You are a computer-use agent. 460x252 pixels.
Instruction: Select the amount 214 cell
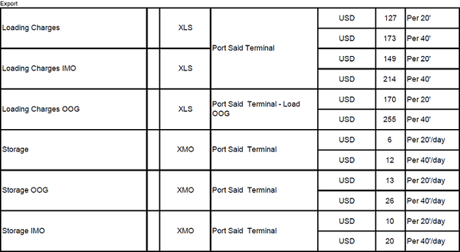pyautogui.click(x=390, y=79)
